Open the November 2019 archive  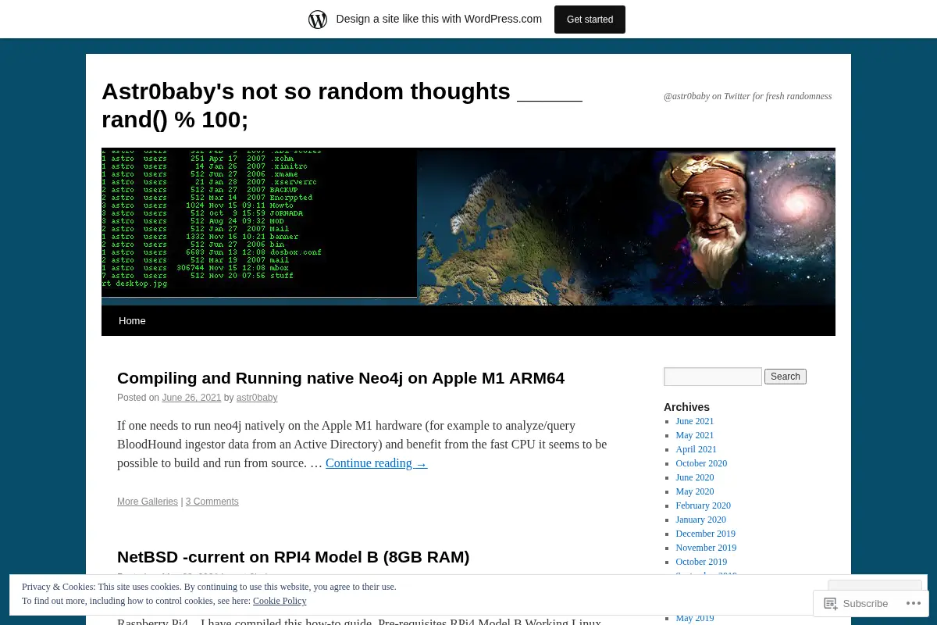[706, 548]
